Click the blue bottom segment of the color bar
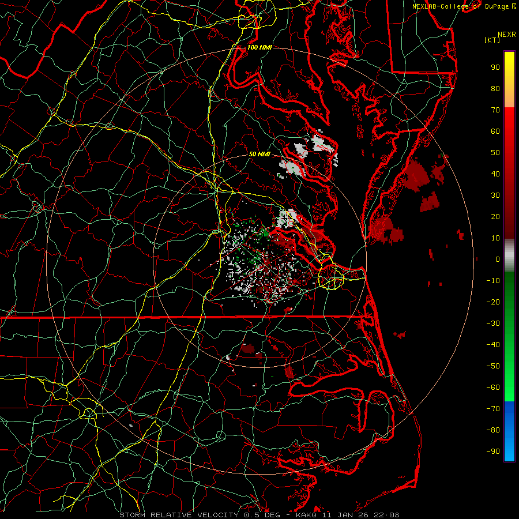519x519 pixels. [509, 431]
